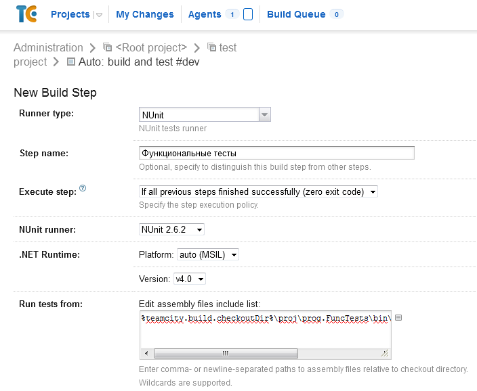Viewport: 477px width, 391px height.
Task: Click the Root project breadcrumb icon
Action: click(x=107, y=47)
